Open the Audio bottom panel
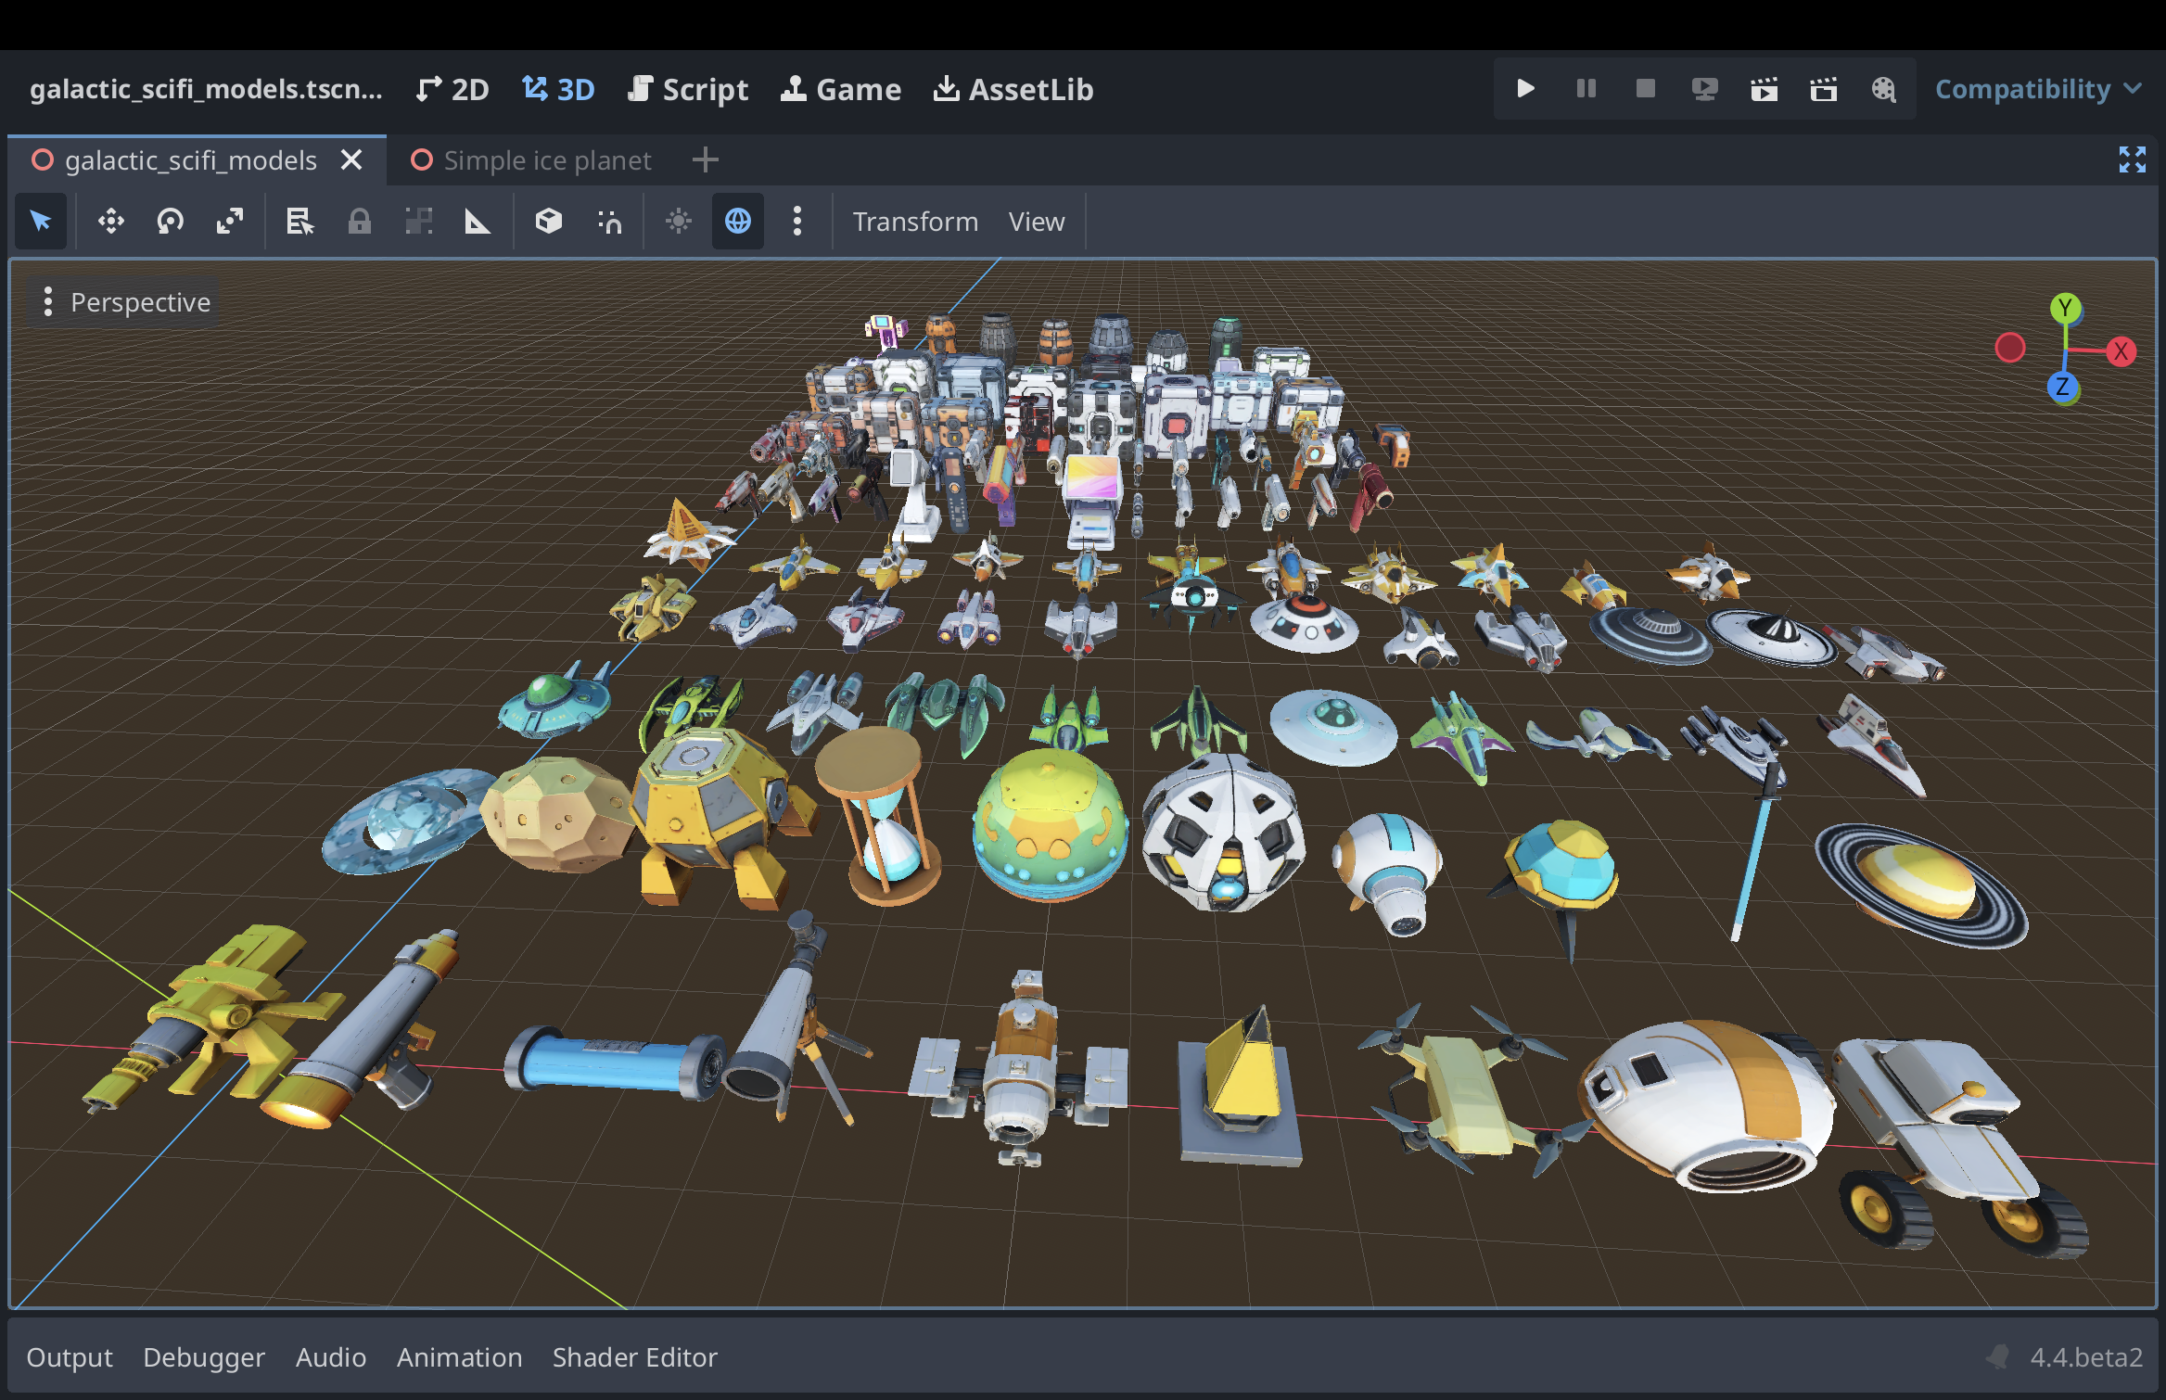This screenshot has width=2166, height=1400. pyautogui.click(x=331, y=1357)
